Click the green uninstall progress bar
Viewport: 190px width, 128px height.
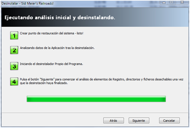coord(96,99)
